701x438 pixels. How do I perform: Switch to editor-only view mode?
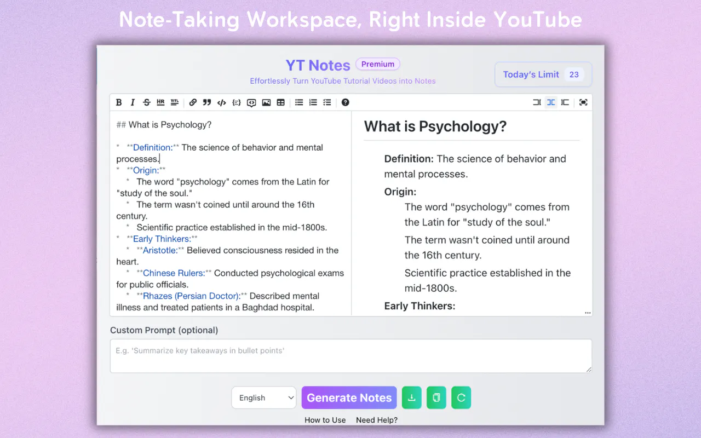[537, 102]
